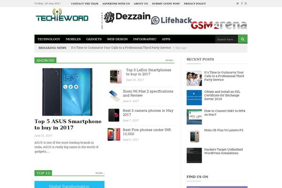Click the Breaking News label

[x=52, y=47]
